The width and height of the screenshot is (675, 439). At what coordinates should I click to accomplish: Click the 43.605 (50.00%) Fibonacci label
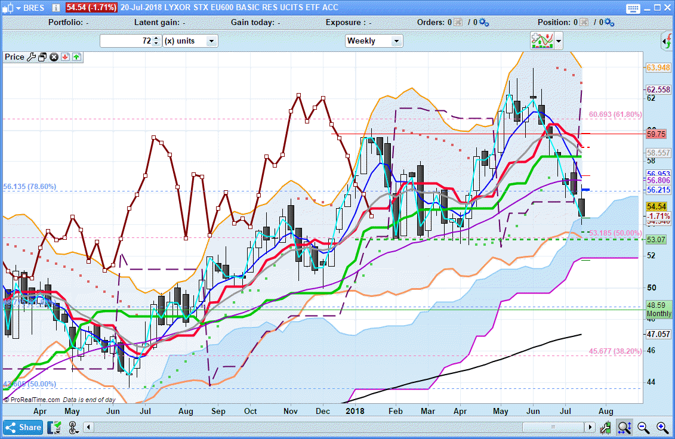pos(30,384)
